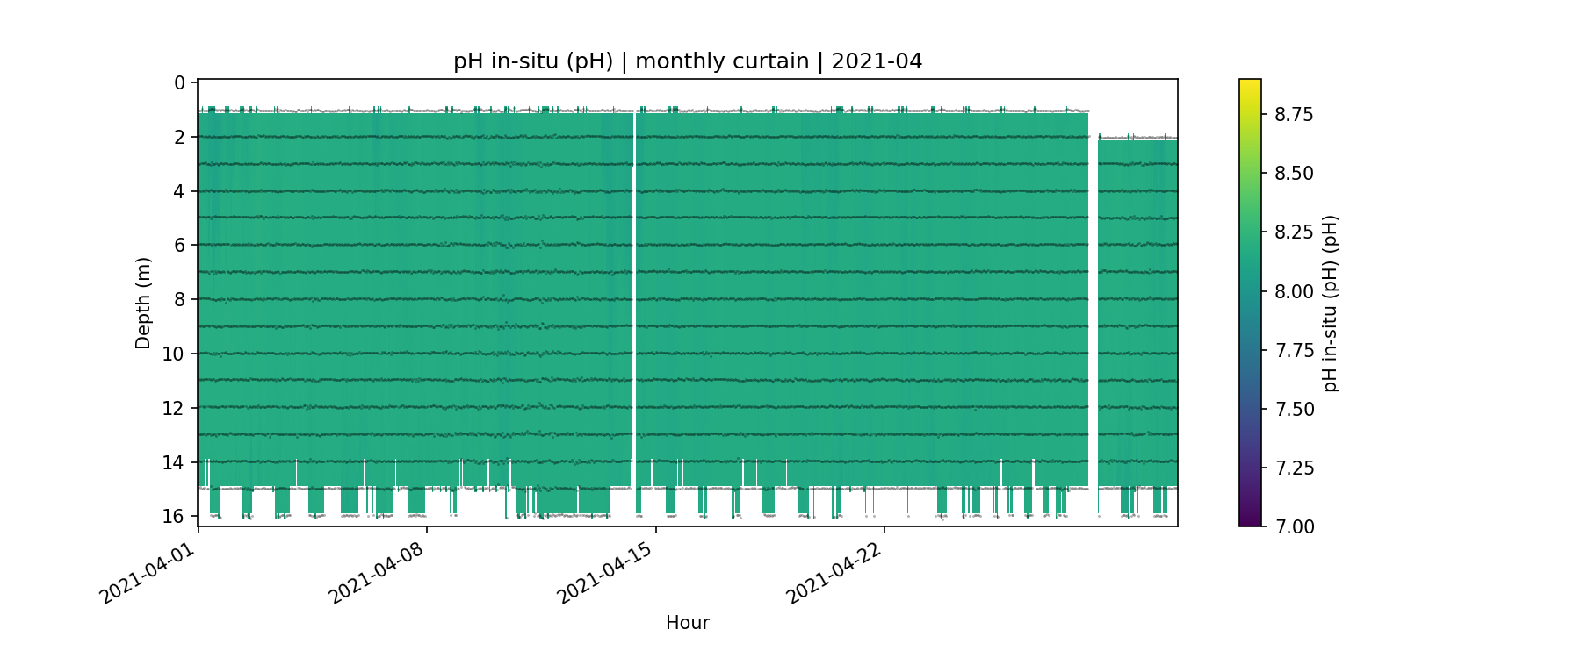1581x658 pixels.
Task: Click the depth axis tick label 0
Action: pos(180,83)
